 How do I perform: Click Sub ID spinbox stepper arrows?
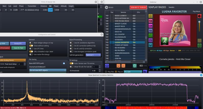pos(100,67)
